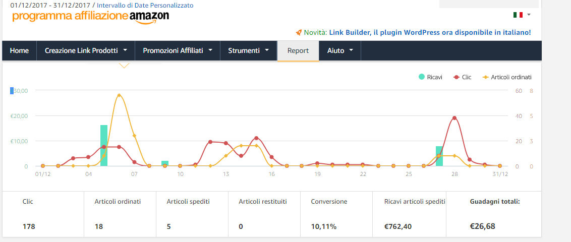The width and height of the screenshot is (571, 242).
Task: Toggle Ricavi series in chart legend
Action: click(430, 77)
